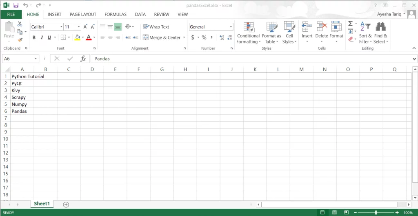The width and height of the screenshot is (418, 216).
Task: Toggle Wrap Text
Action: [156, 27]
